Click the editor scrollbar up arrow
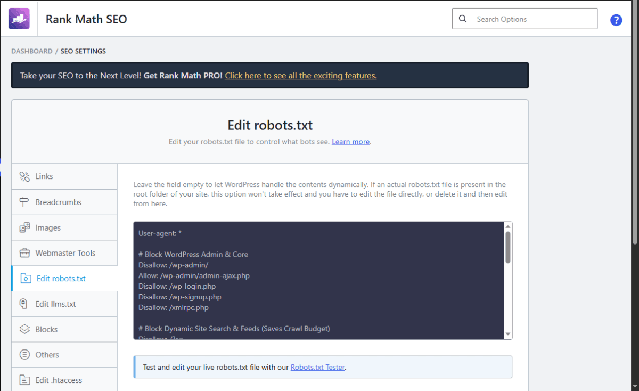639x391 pixels. click(508, 226)
